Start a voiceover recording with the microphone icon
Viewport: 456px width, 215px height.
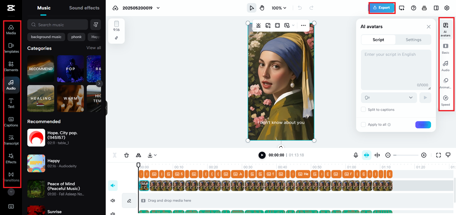pos(356,155)
